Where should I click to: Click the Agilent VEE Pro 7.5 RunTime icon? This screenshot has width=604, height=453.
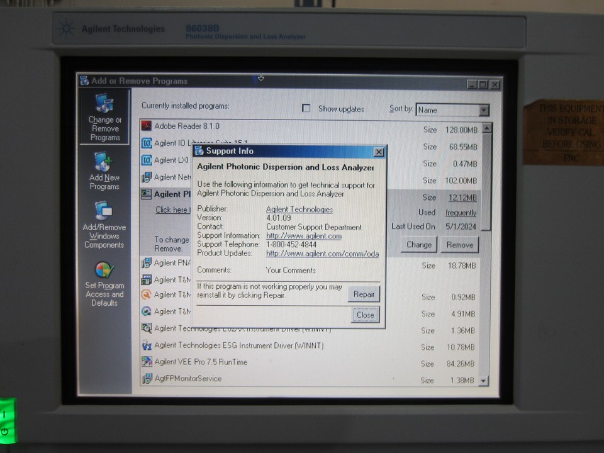tap(147, 362)
